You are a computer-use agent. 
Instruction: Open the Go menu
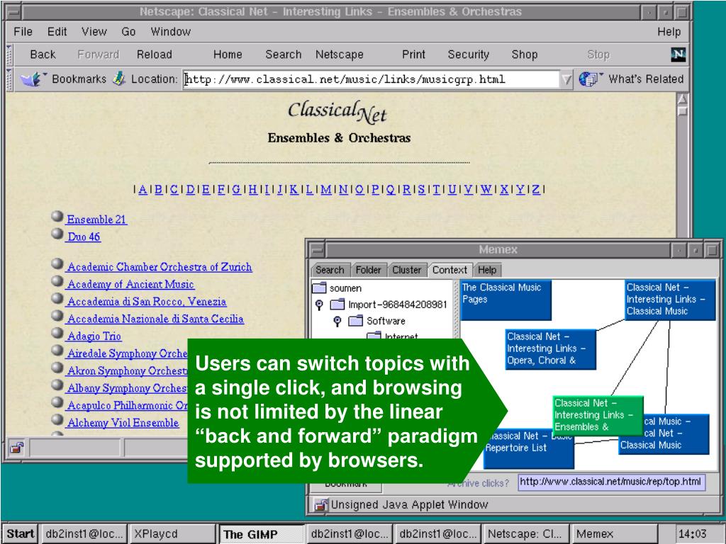click(x=128, y=31)
